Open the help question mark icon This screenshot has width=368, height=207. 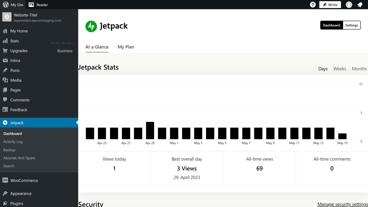pos(313,5)
